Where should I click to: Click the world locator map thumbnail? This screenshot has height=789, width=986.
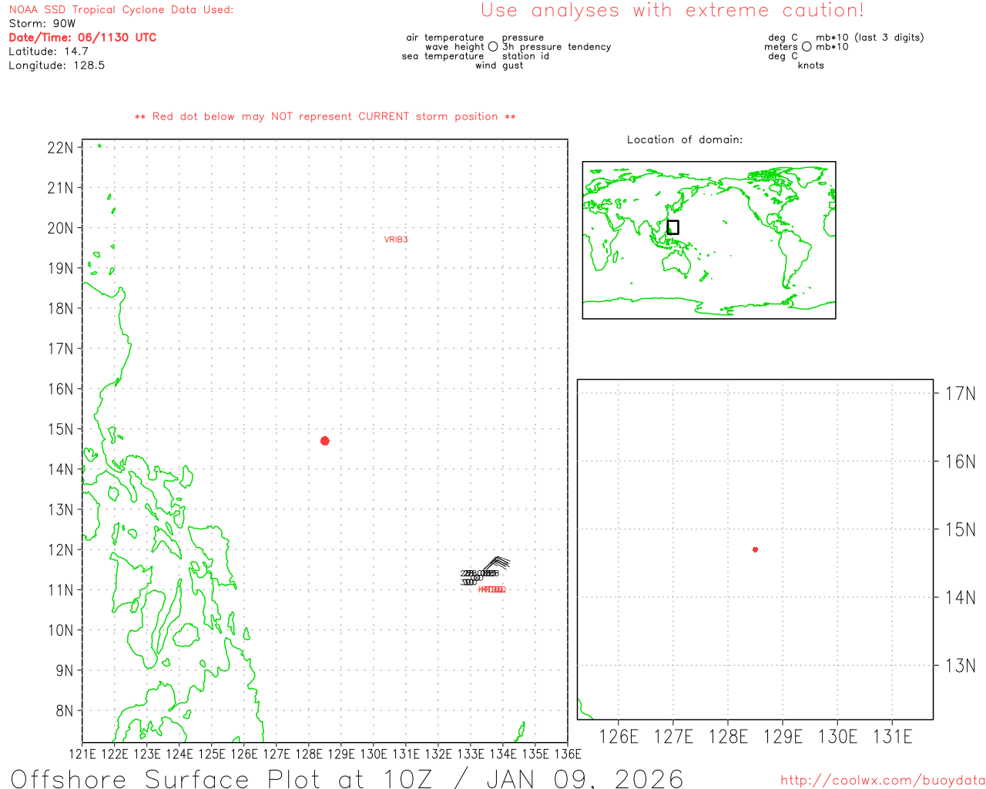pyautogui.click(x=709, y=240)
